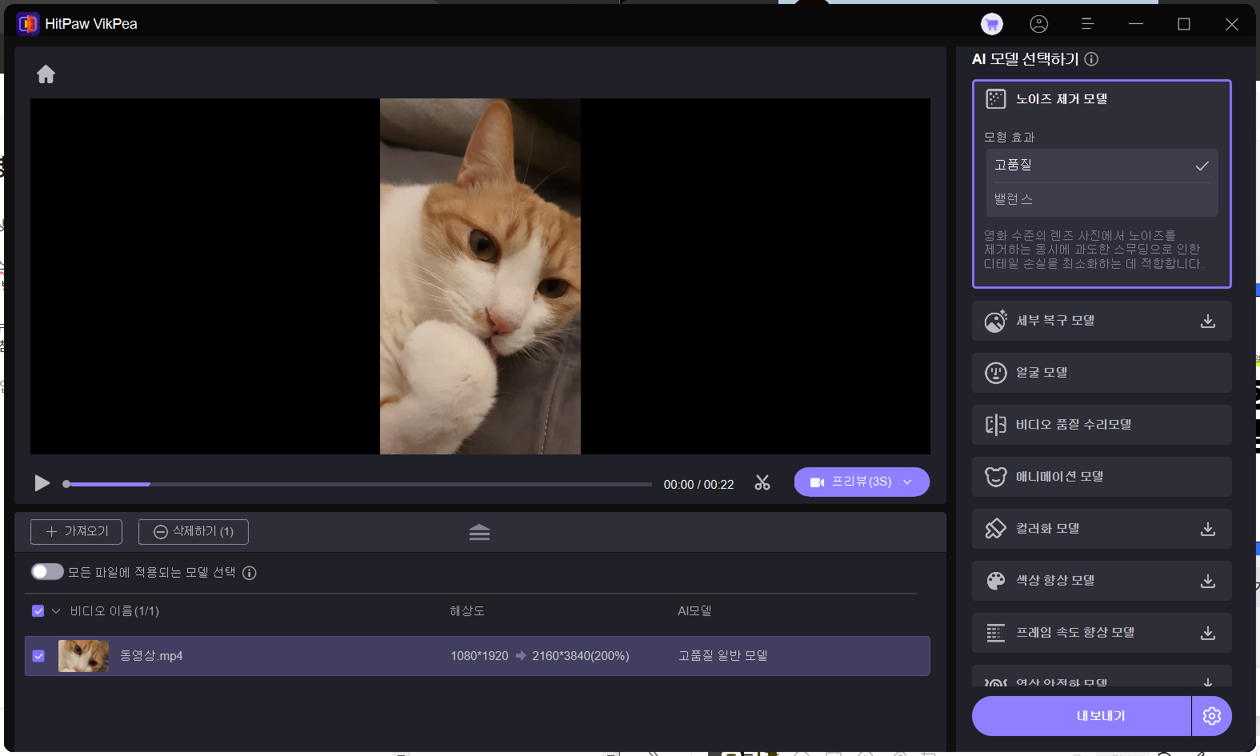Viewport: 1260px width, 756px height.
Task: Toggle the 비디오 이름 select-all checkbox
Action: point(38,611)
